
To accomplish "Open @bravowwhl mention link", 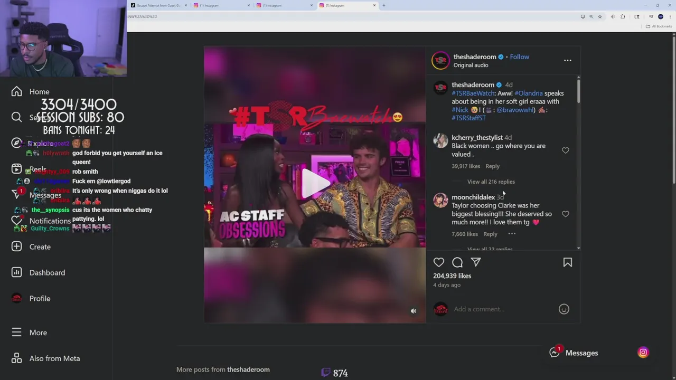I will pos(515,110).
